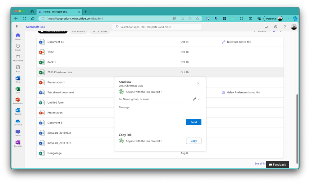Add this page to favorites star
The image size is (310, 183).
tap(198, 18)
